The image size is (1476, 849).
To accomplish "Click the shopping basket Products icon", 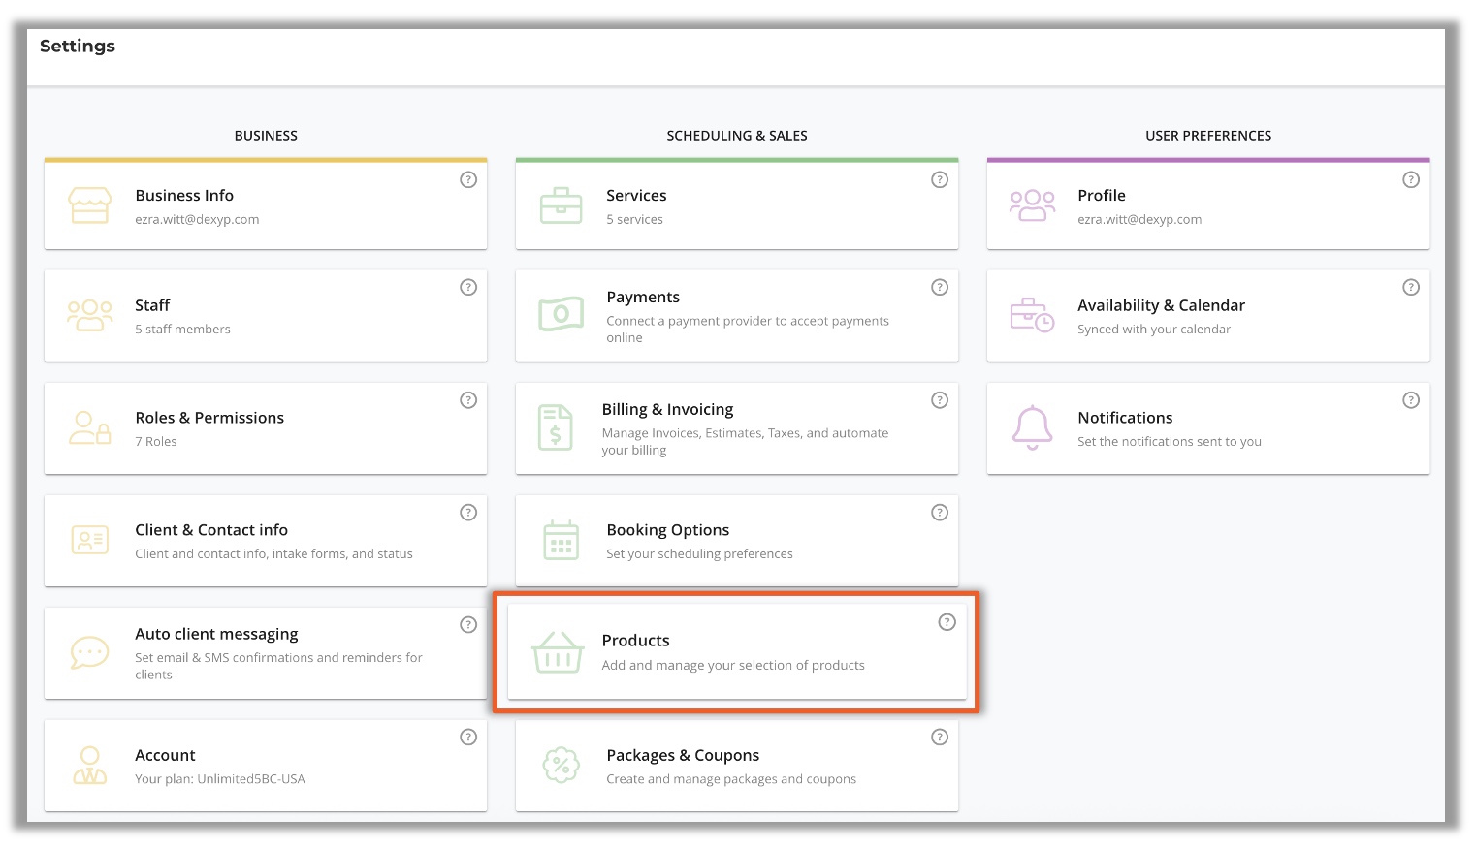I will tap(558, 652).
